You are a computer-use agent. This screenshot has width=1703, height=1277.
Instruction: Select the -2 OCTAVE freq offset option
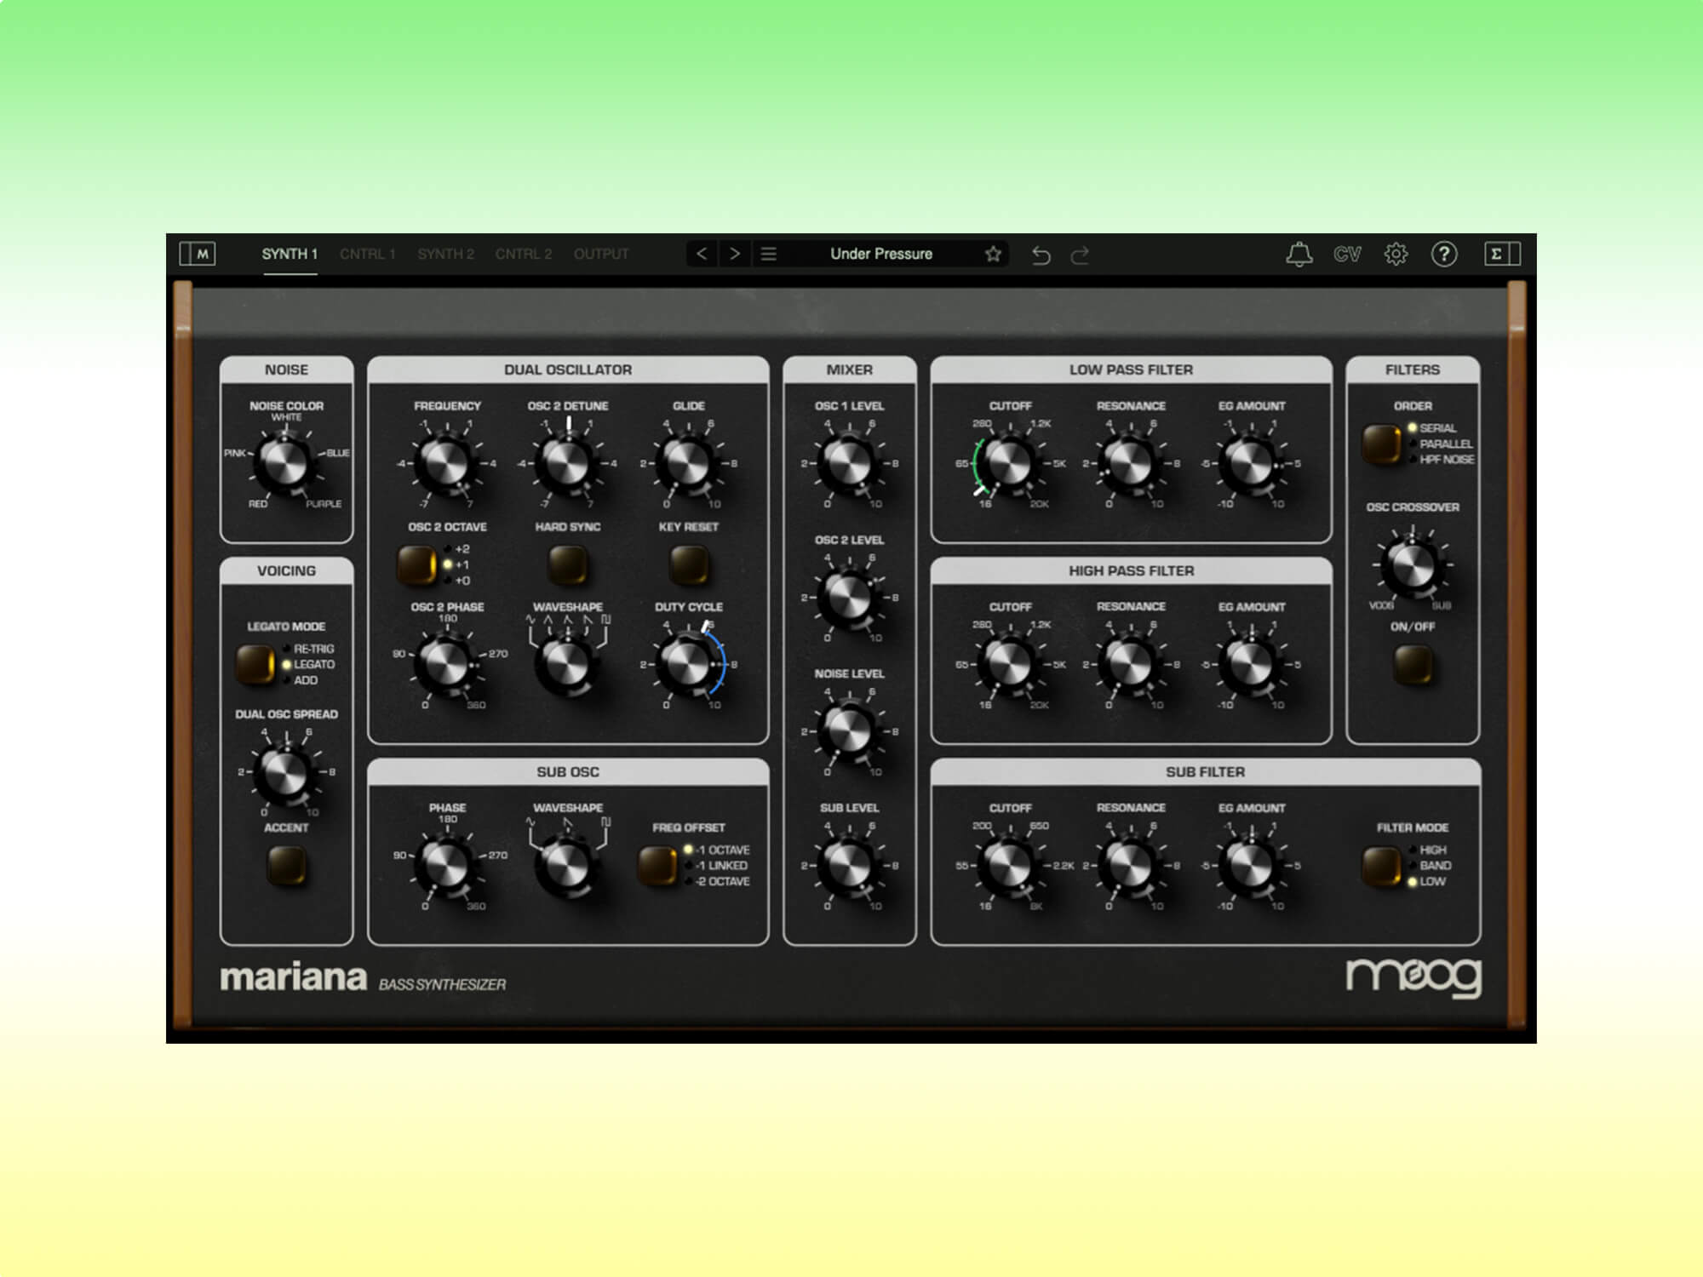[718, 881]
